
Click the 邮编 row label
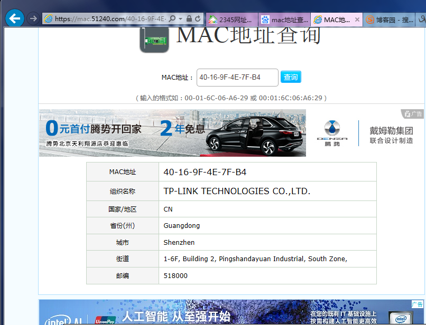tap(123, 275)
